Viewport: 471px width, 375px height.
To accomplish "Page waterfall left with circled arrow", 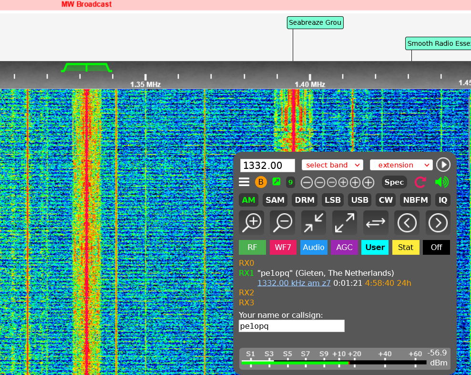I will coord(407,222).
